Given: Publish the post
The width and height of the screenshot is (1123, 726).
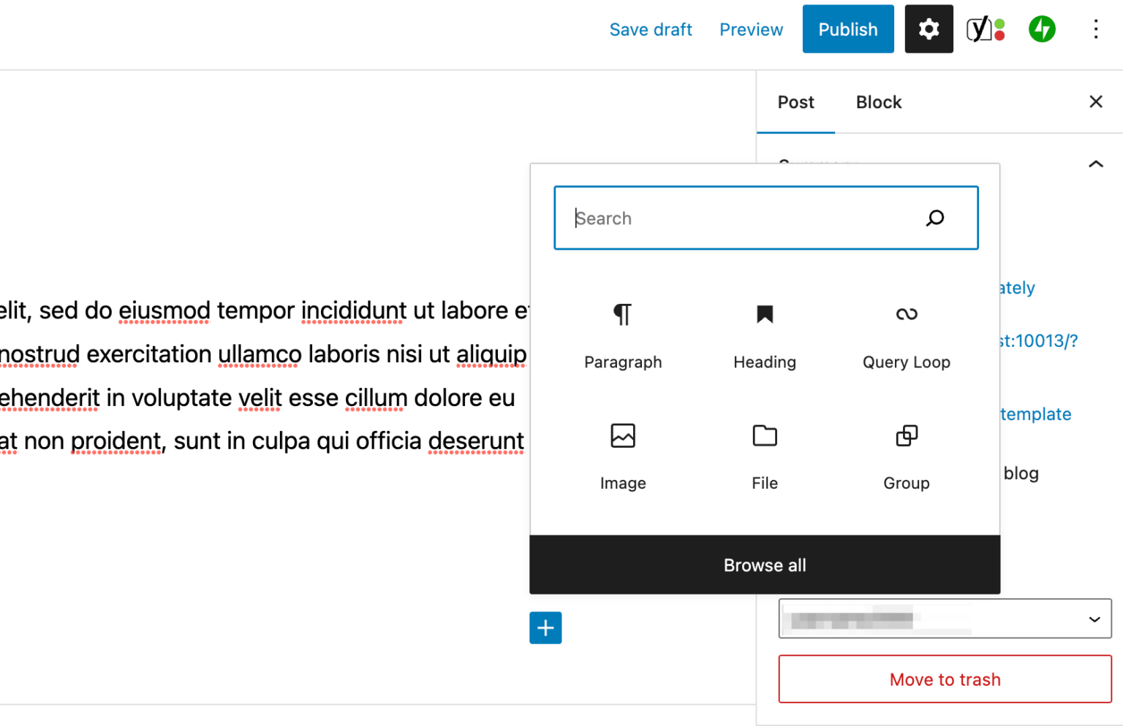Looking at the screenshot, I should 847,29.
